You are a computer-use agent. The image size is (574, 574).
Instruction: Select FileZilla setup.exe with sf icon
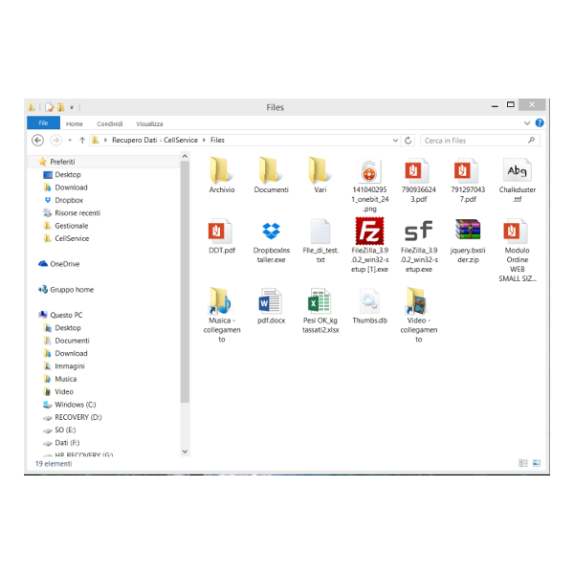pos(418,245)
